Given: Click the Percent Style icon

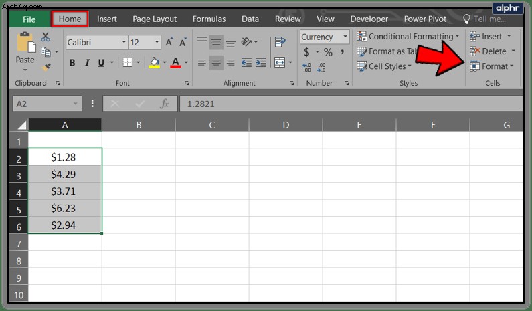Looking at the screenshot, I should pos(328,52).
